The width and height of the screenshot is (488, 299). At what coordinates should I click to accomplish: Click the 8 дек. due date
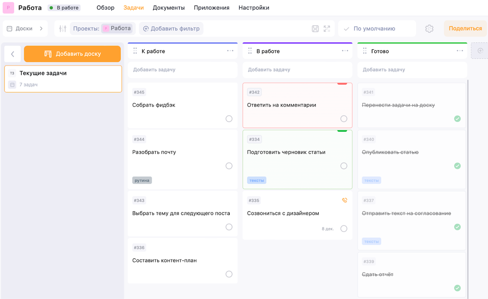coord(328,229)
